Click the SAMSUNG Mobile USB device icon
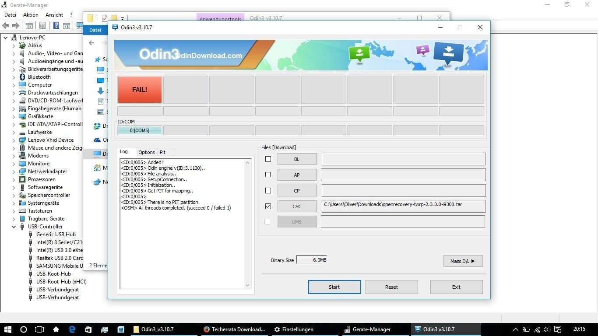Screen dimensions: 598x336 [x=30, y=266]
